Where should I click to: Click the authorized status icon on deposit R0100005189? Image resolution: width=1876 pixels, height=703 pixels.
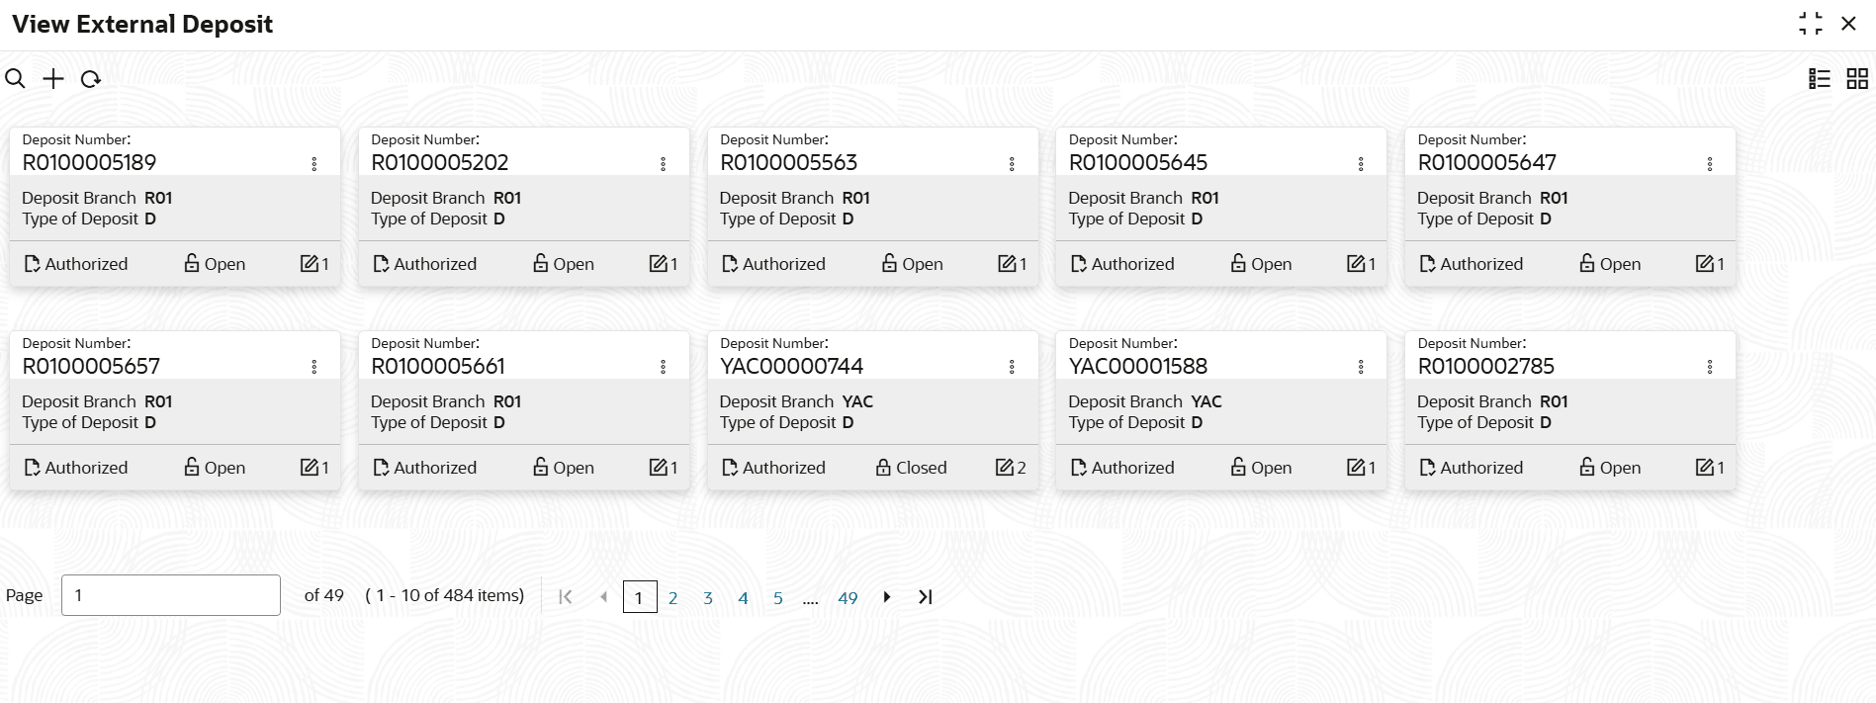pos(31,263)
